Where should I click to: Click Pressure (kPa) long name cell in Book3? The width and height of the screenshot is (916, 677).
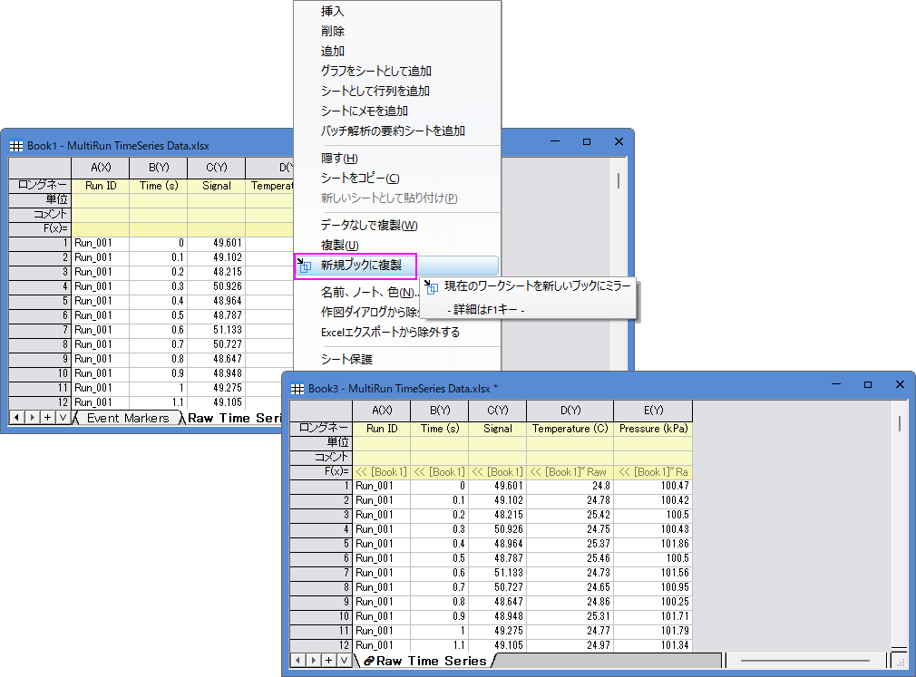coord(653,429)
